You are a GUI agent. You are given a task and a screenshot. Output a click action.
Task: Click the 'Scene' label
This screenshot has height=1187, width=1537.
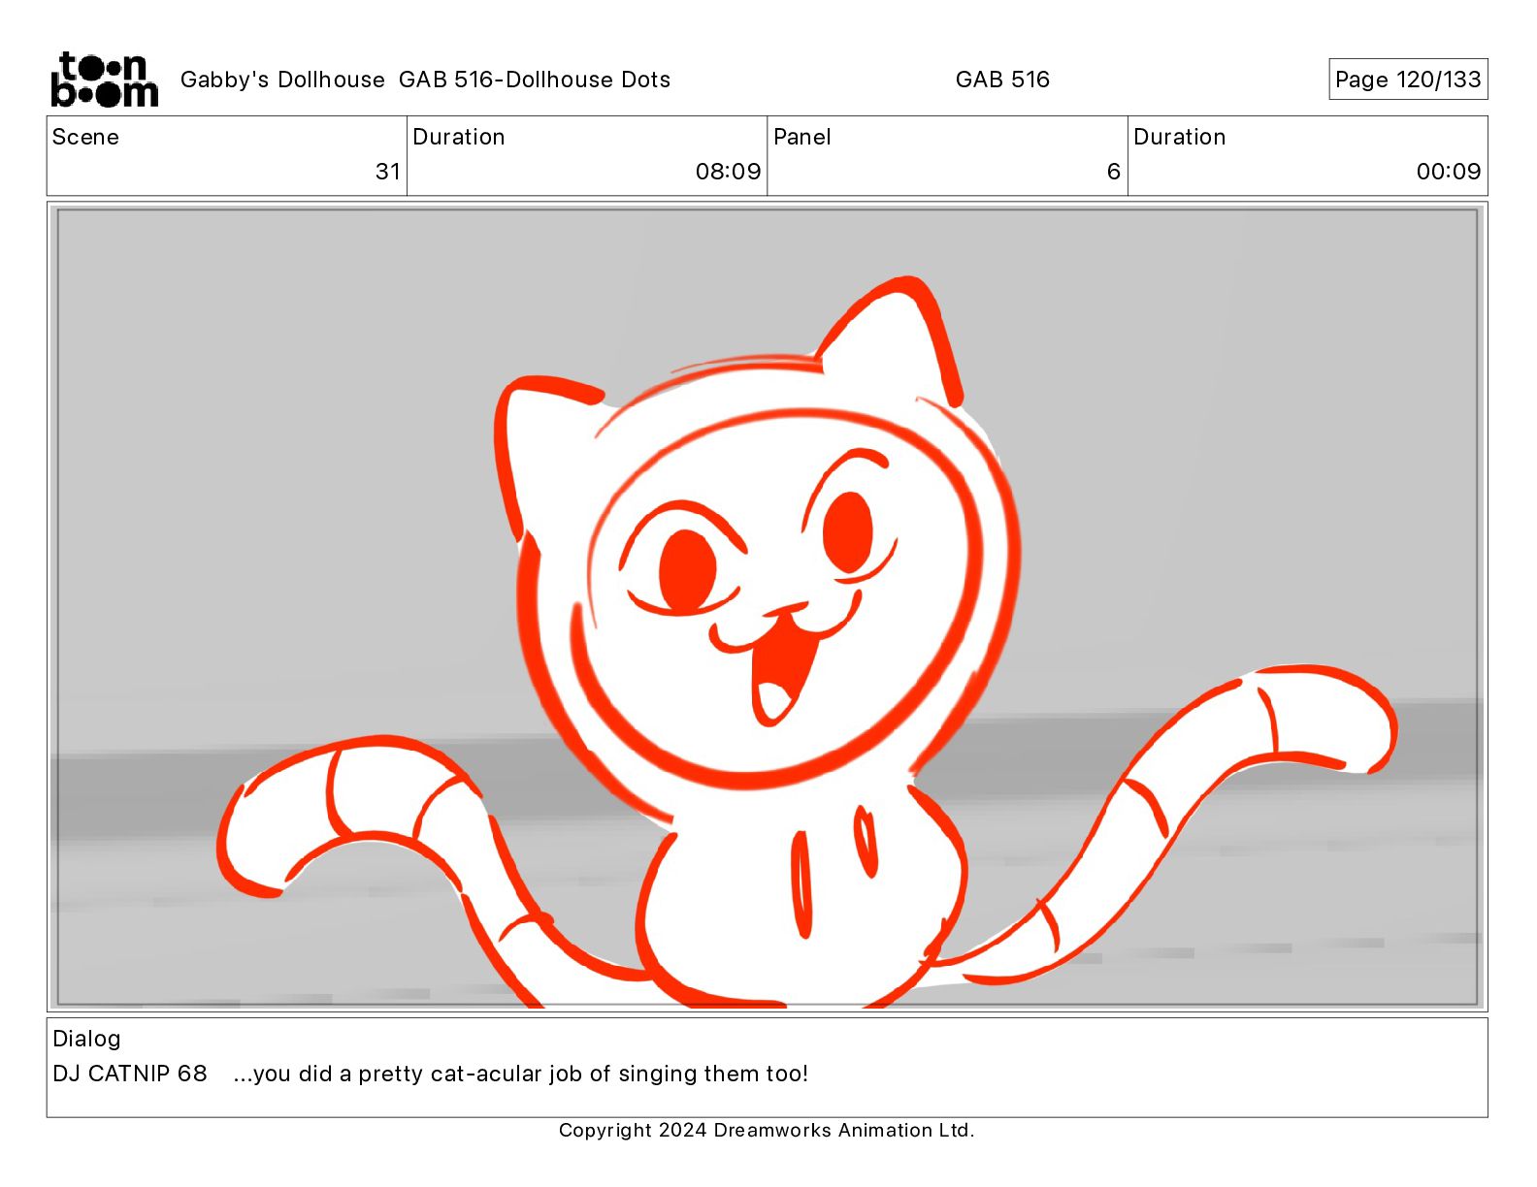click(x=85, y=137)
